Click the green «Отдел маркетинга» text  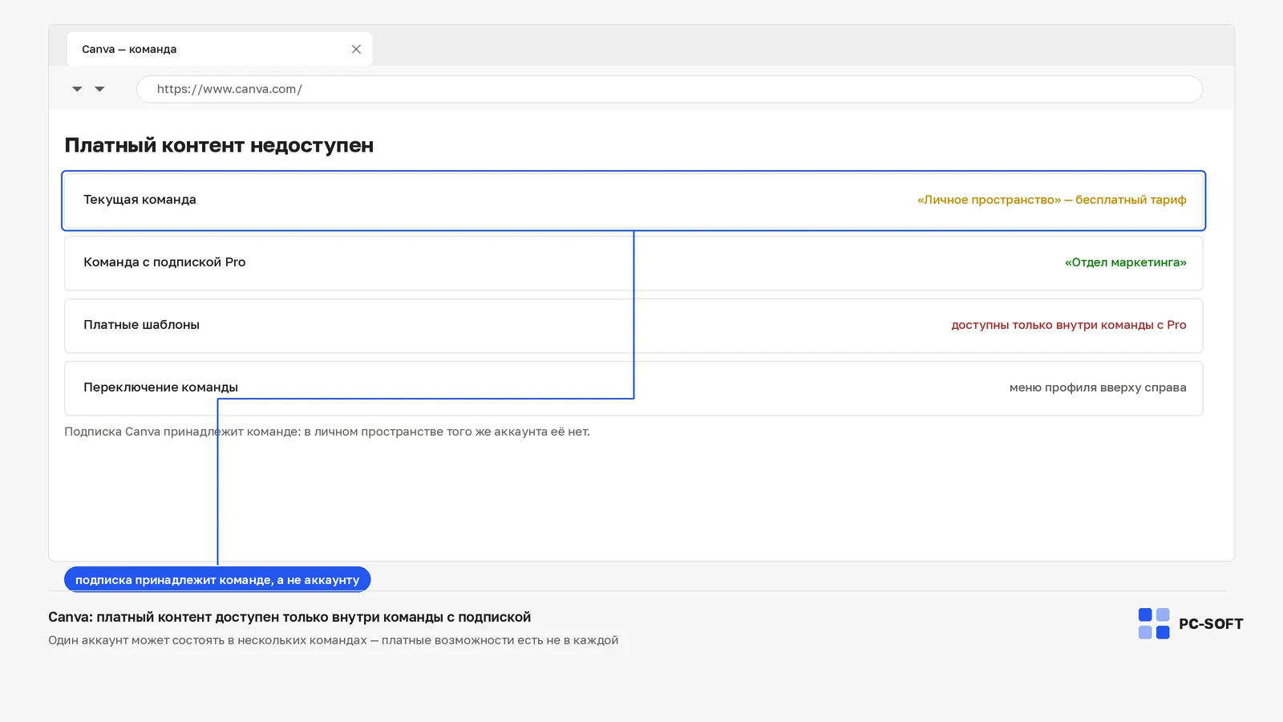coord(1125,262)
